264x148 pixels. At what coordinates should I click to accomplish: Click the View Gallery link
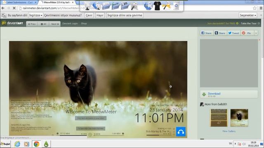229,131
